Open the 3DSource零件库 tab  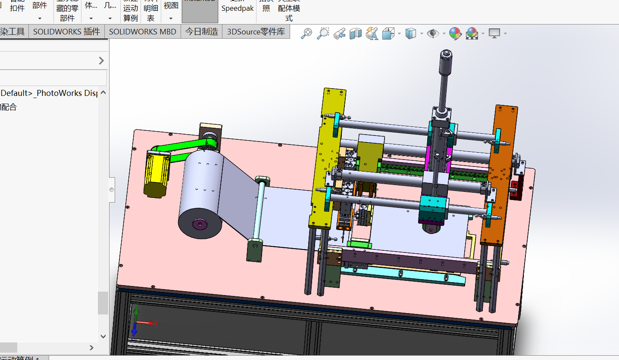[256, 32]
